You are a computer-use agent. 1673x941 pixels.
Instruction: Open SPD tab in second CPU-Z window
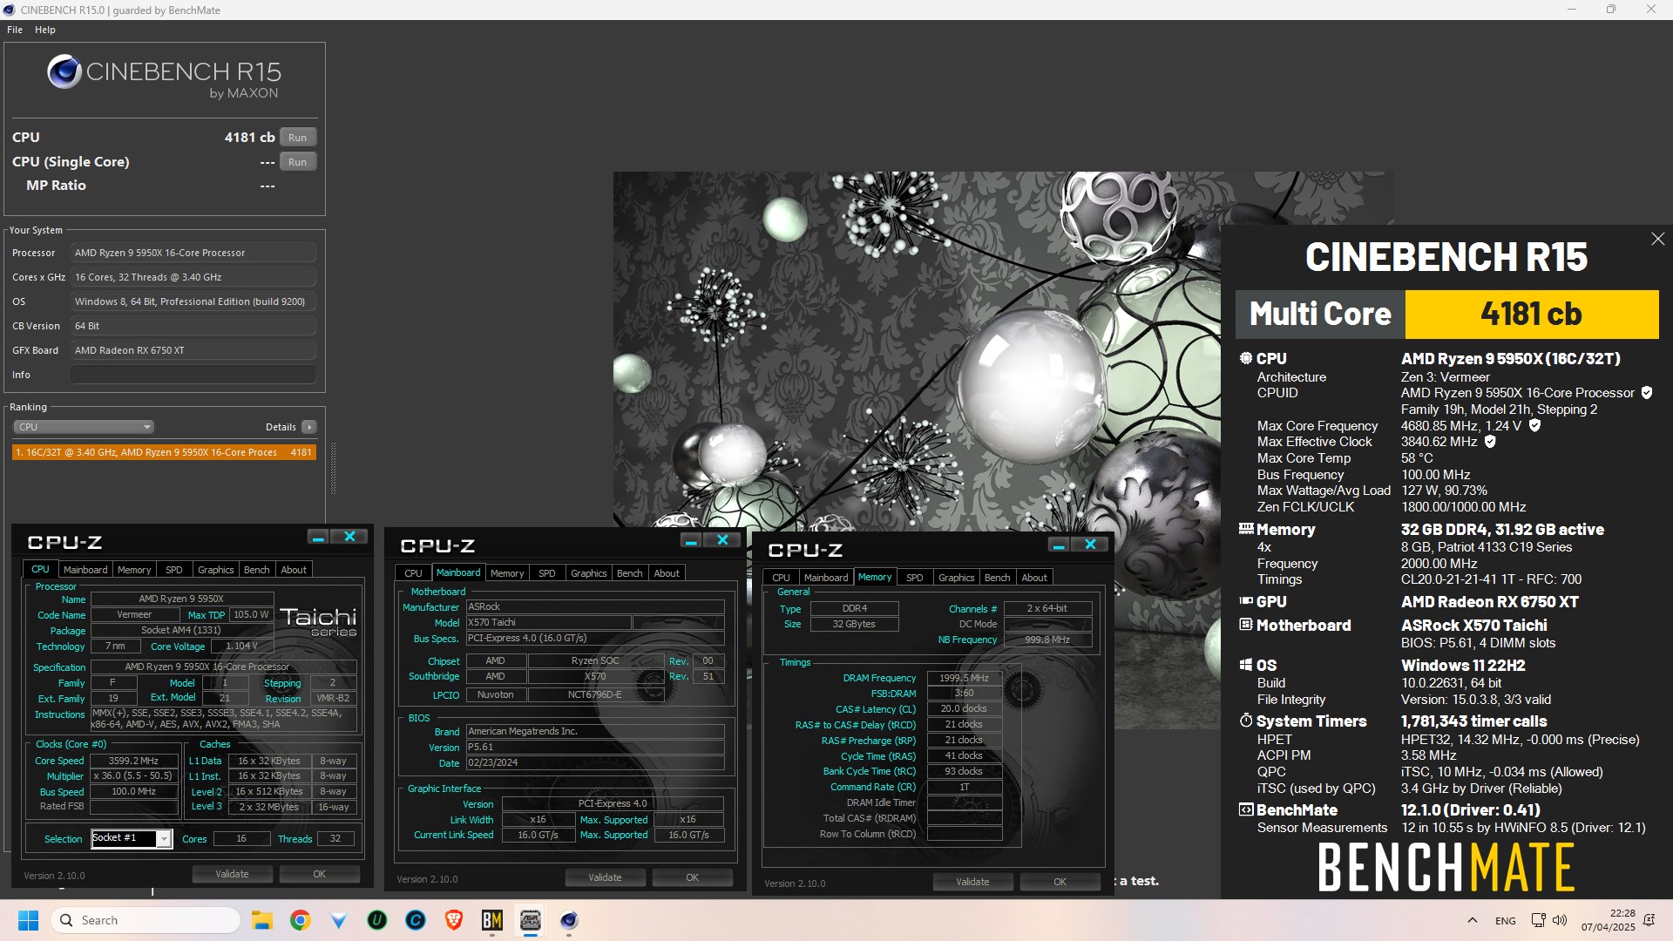coord(546,573)
